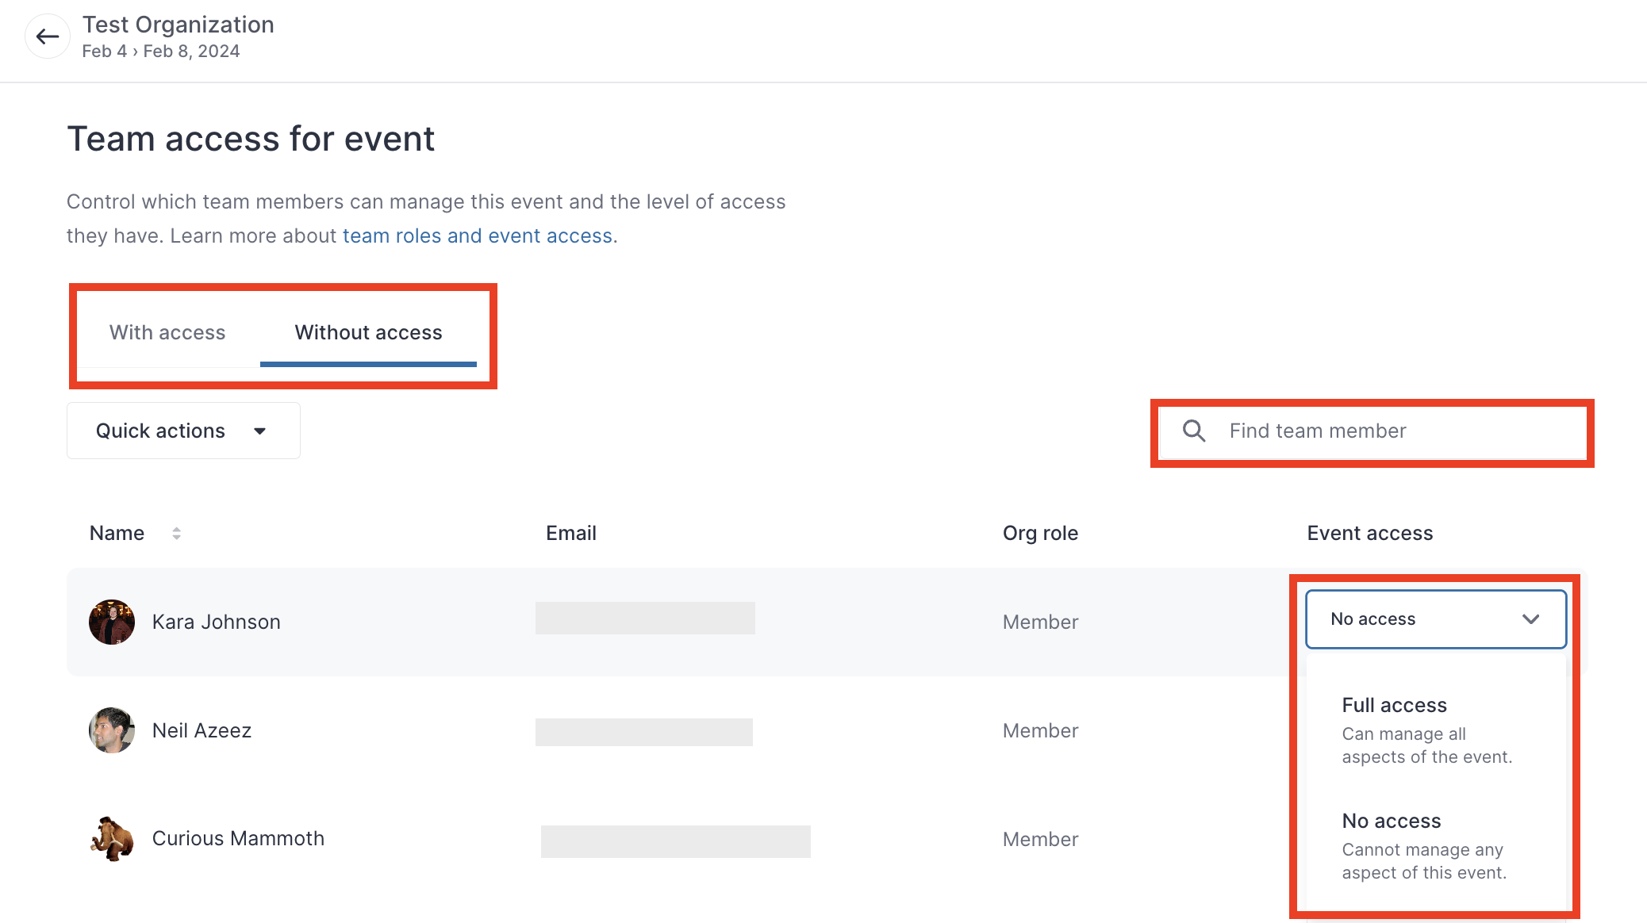Open Kara Johnson's avatar photo
The height and width of the screenshot is (923, 1647).
pyautogui.click(x=112, y=622)
